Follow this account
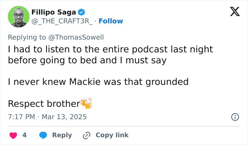248x145 pixels. click(111, 21)
